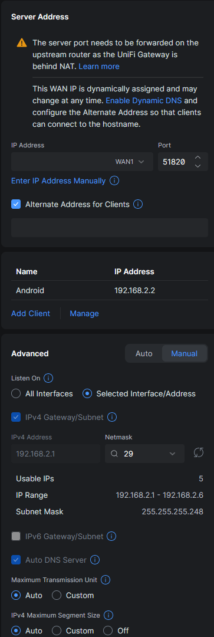
Task: Select Custom for Maximum Transmission Unit
Action: 57,595
